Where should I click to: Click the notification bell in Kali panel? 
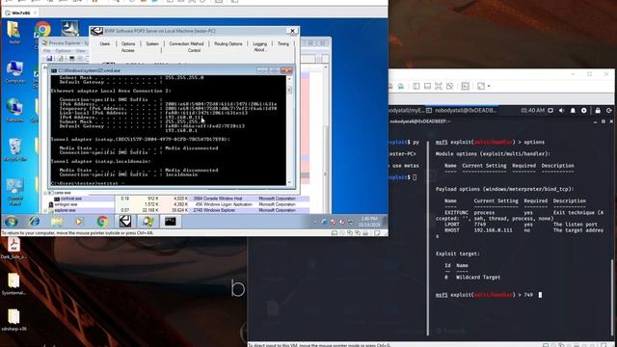click(x=573, y=111)
